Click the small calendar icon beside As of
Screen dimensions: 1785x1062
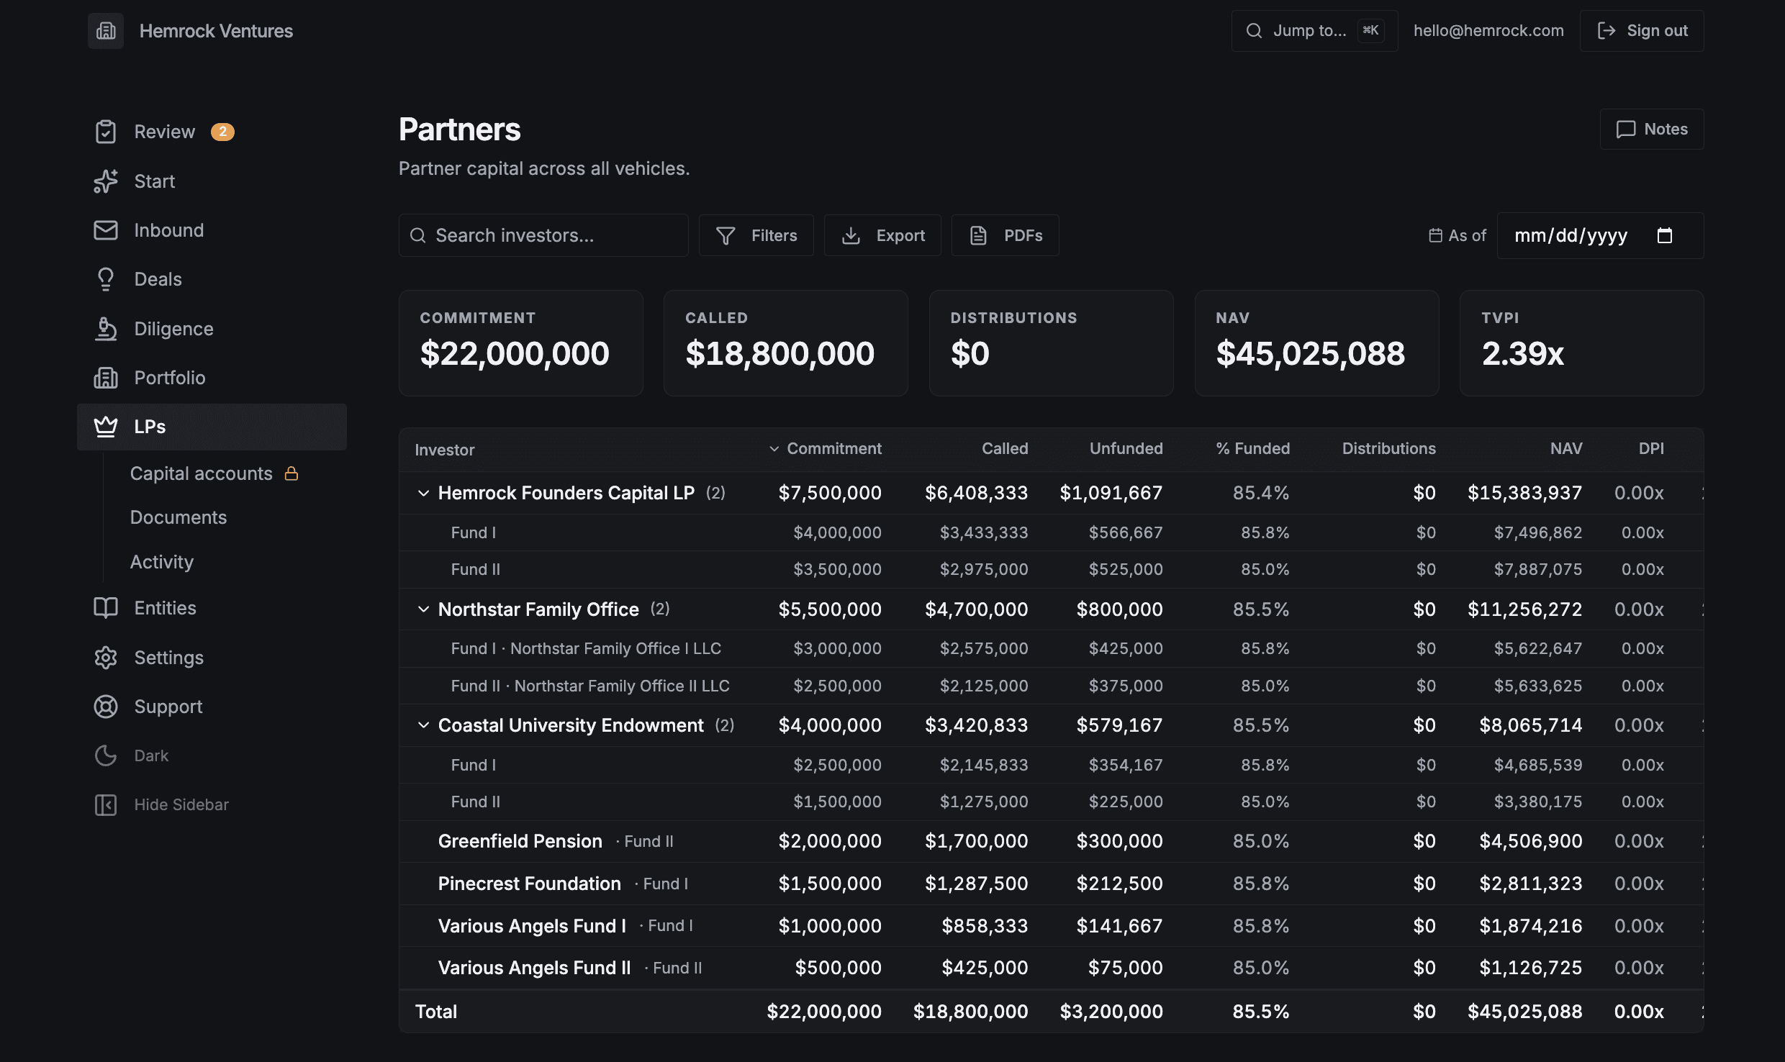(x=1435, y=235)
